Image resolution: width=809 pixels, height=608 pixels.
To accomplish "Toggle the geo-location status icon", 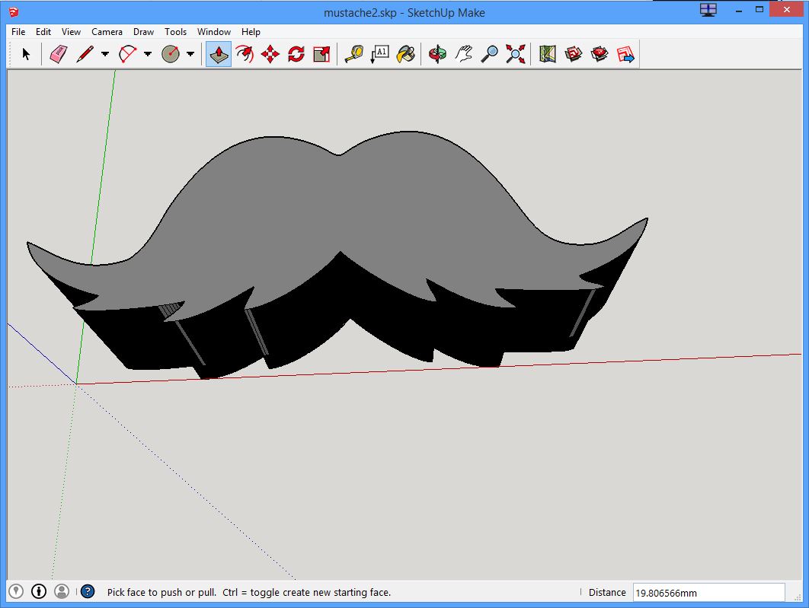I will click(16, 591).
